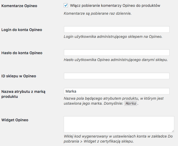Click the 'Nazwa atrybutu z marką produktu' label

[x=23, y=94]
